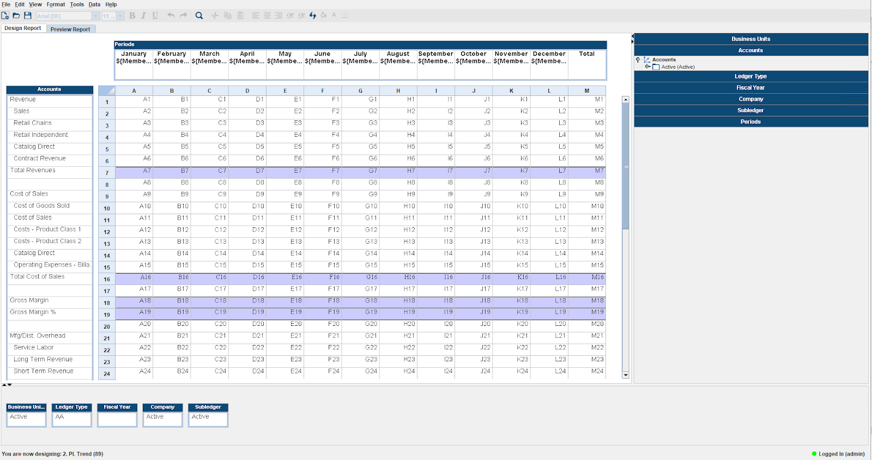Collapse the Accounts tree root node
The height and width of the screenshot is (460, 872).
[x=638, y=59]
